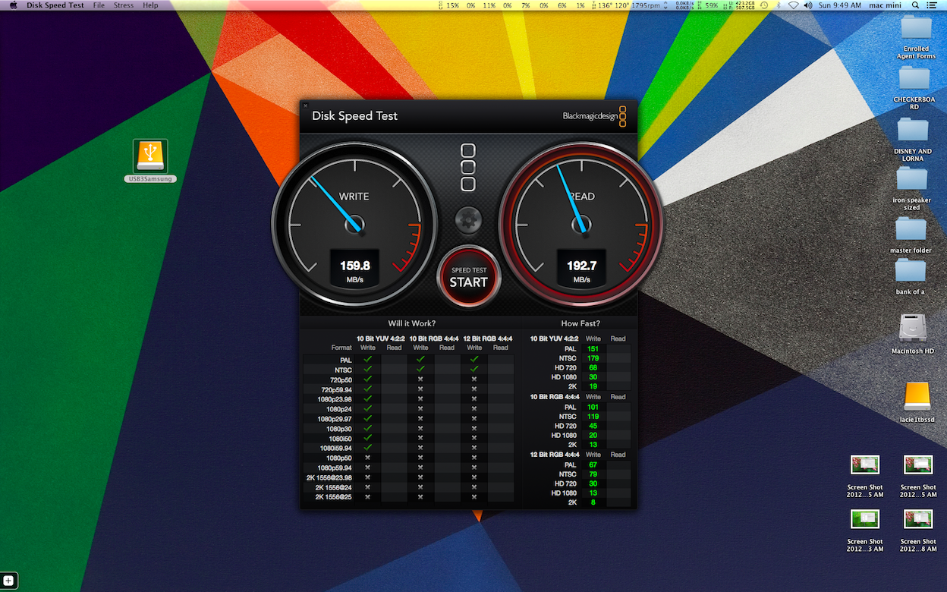Click the Disk Speed Test window title
This screenshot has height=592, width=947.
pos(354,116)
